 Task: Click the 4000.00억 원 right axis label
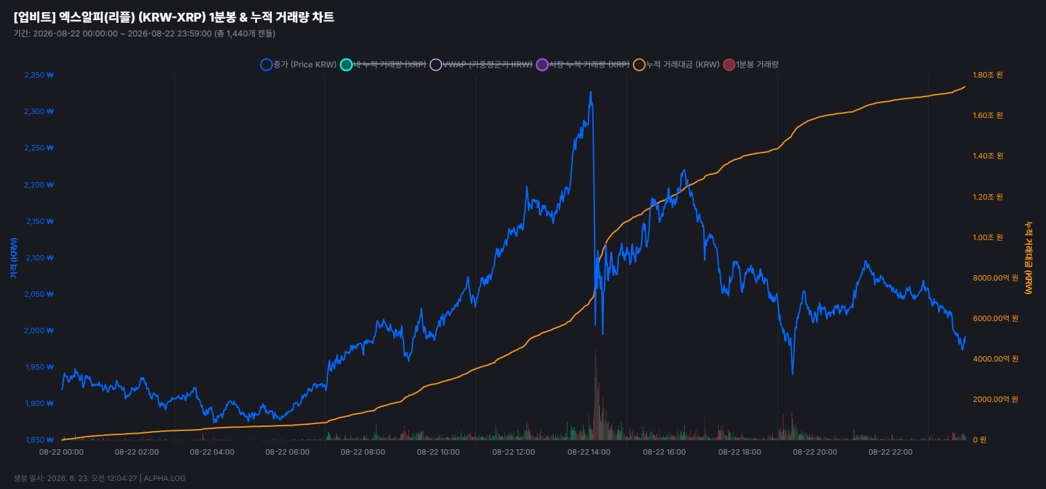click(x=995, y=359)
